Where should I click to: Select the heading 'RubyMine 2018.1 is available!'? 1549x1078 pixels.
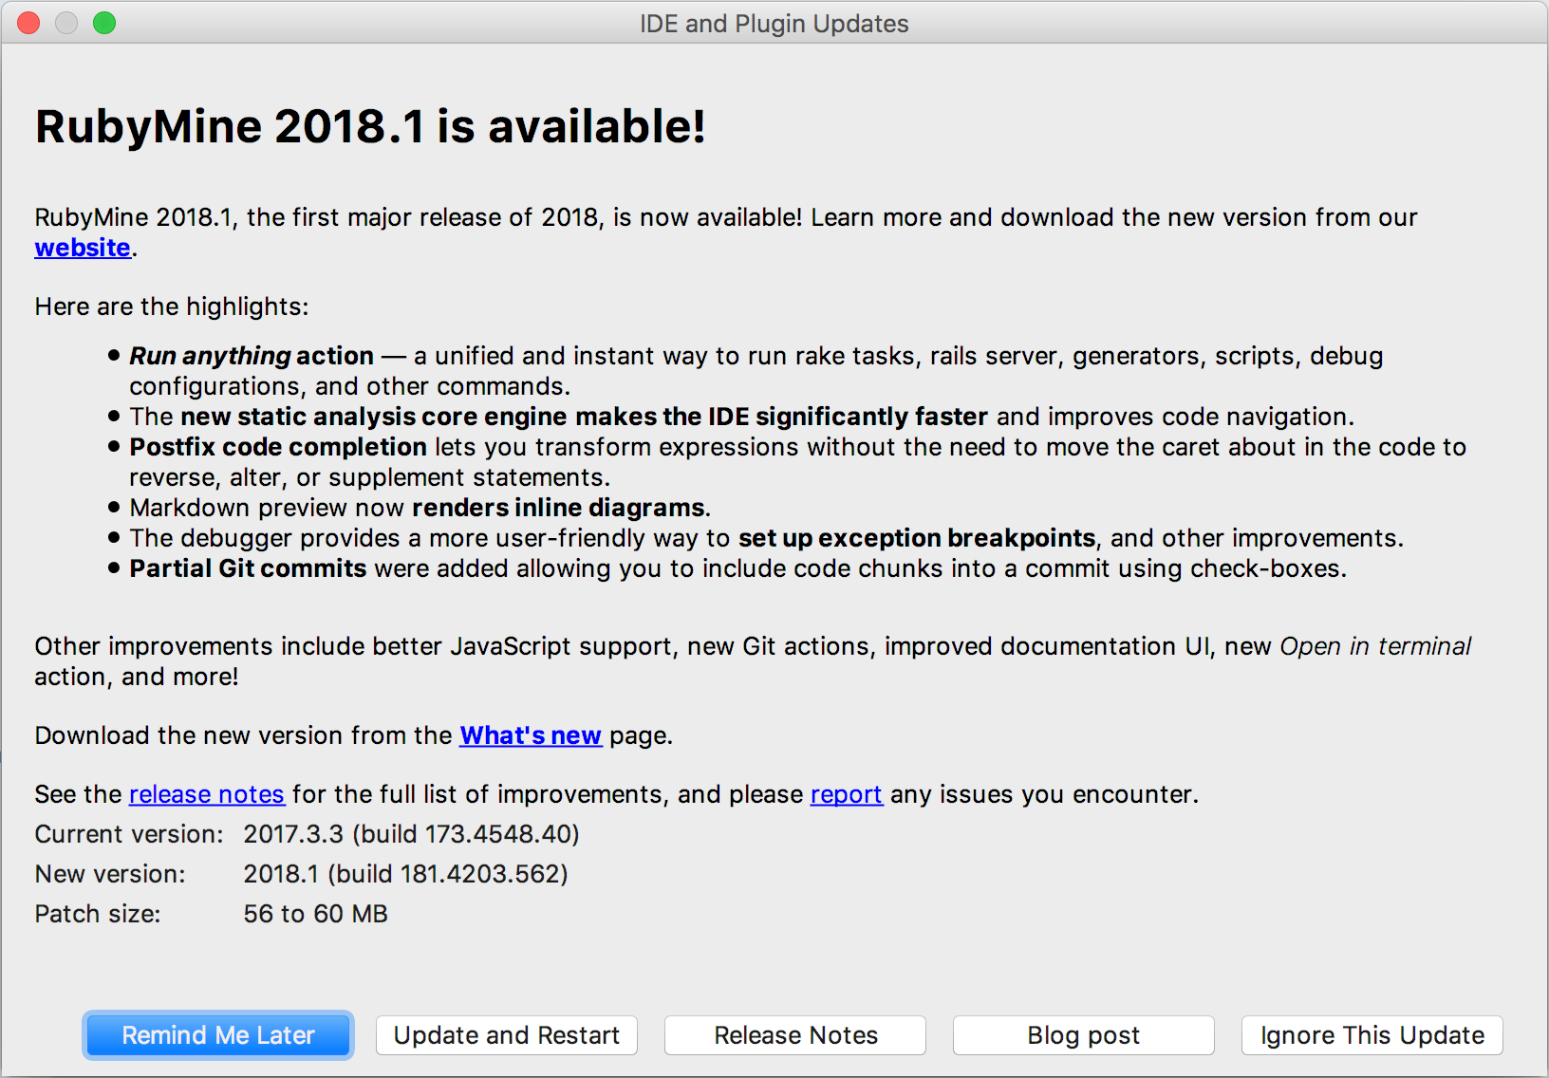click(x=370, y=127)
